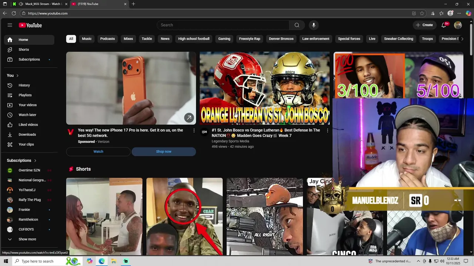Open YoThatsEJ subscription channel

click(x=29, y=190)
